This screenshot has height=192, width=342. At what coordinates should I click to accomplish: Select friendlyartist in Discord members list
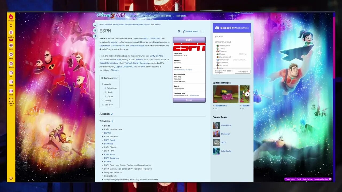pos(223,46)
